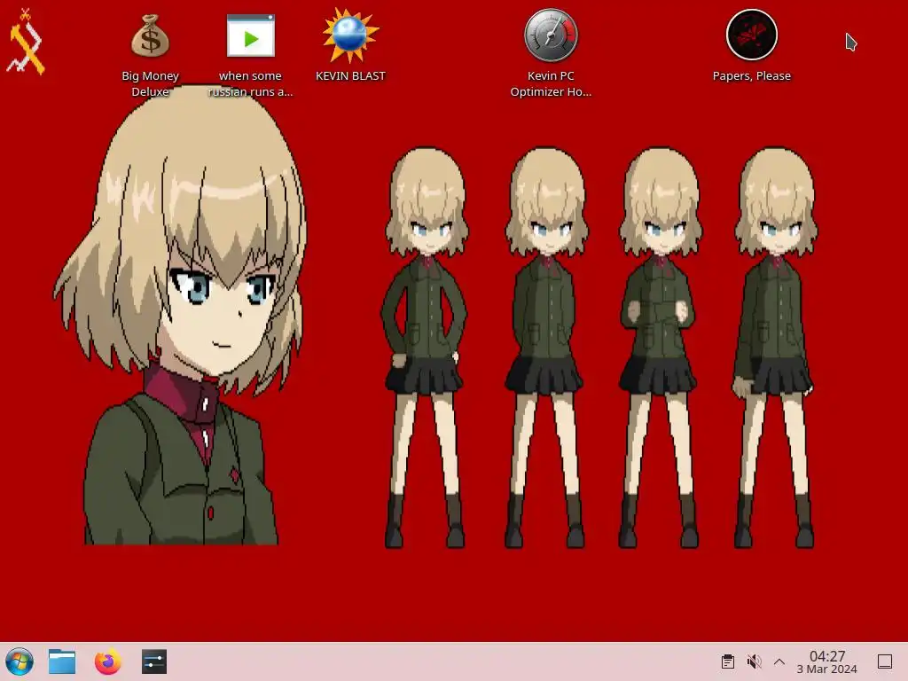Image resolution: width=908 pixels, height=681 pixels.
Task: Open the 'when some russian runs a...' video file
Action: 250,35
